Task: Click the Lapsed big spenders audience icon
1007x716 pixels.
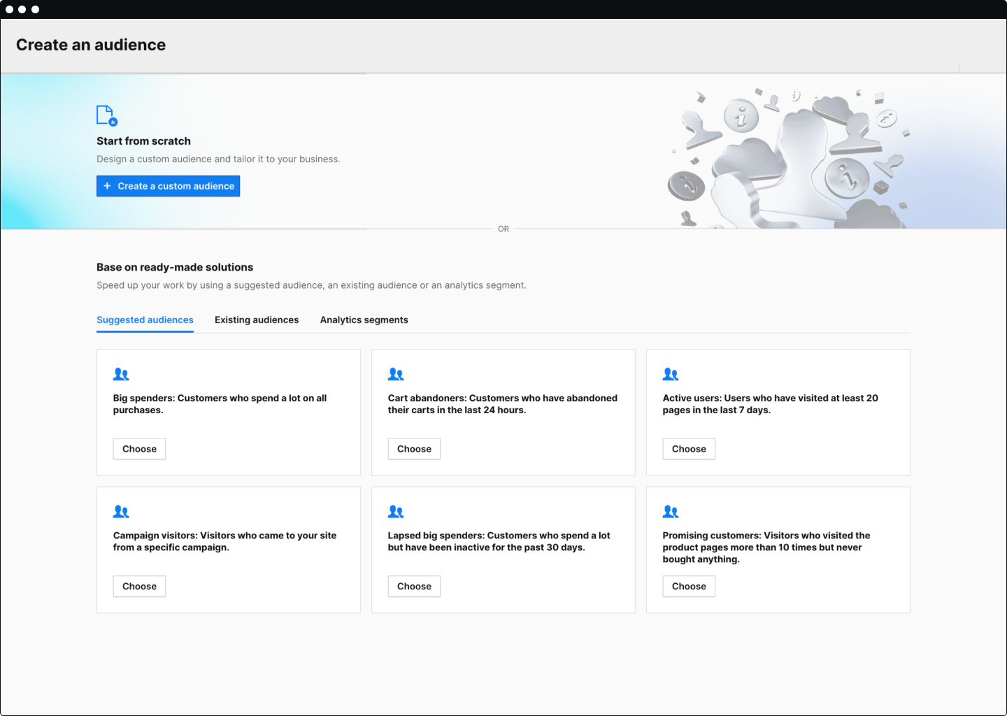Action: point(396,512)
